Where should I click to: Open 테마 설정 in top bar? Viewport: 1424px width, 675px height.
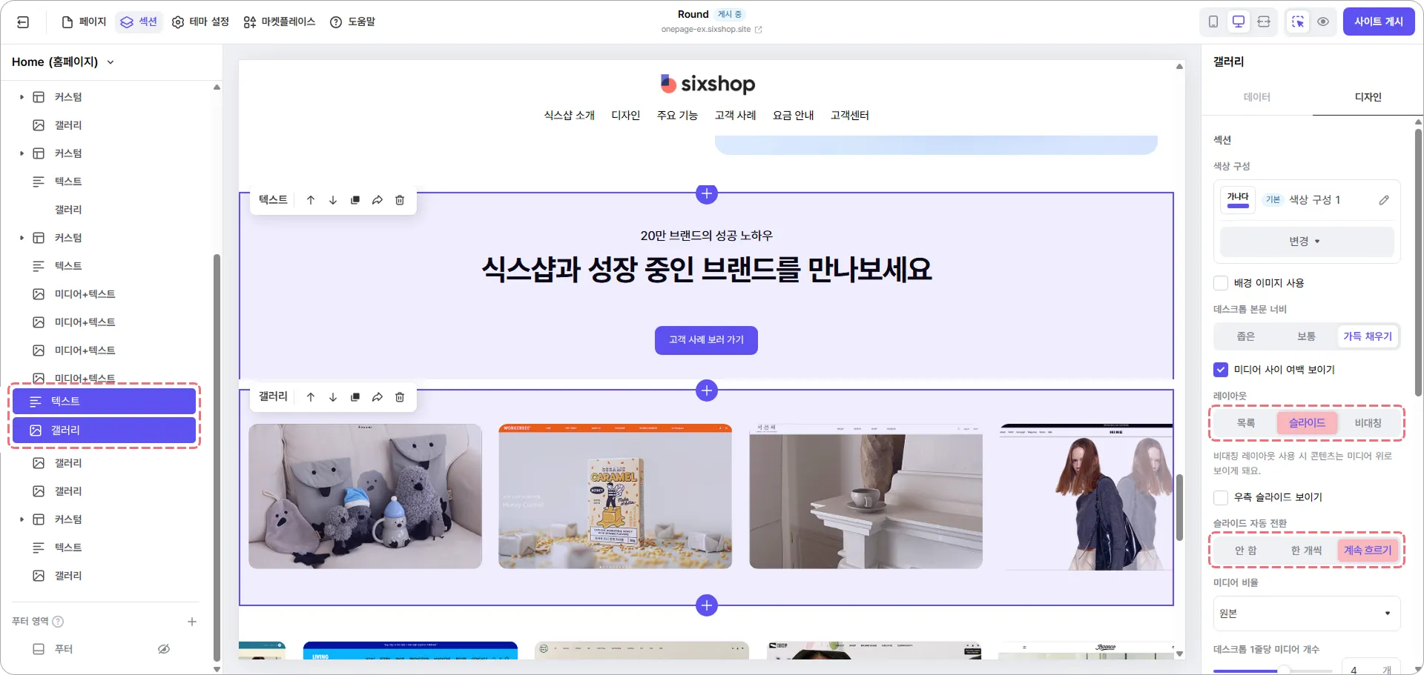[200, 22]
